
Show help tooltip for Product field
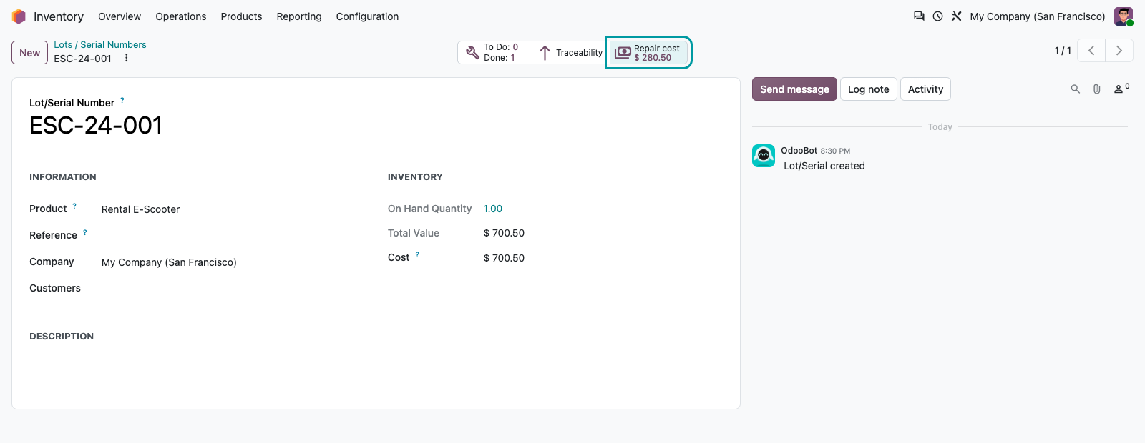click(x=74, y=206)
